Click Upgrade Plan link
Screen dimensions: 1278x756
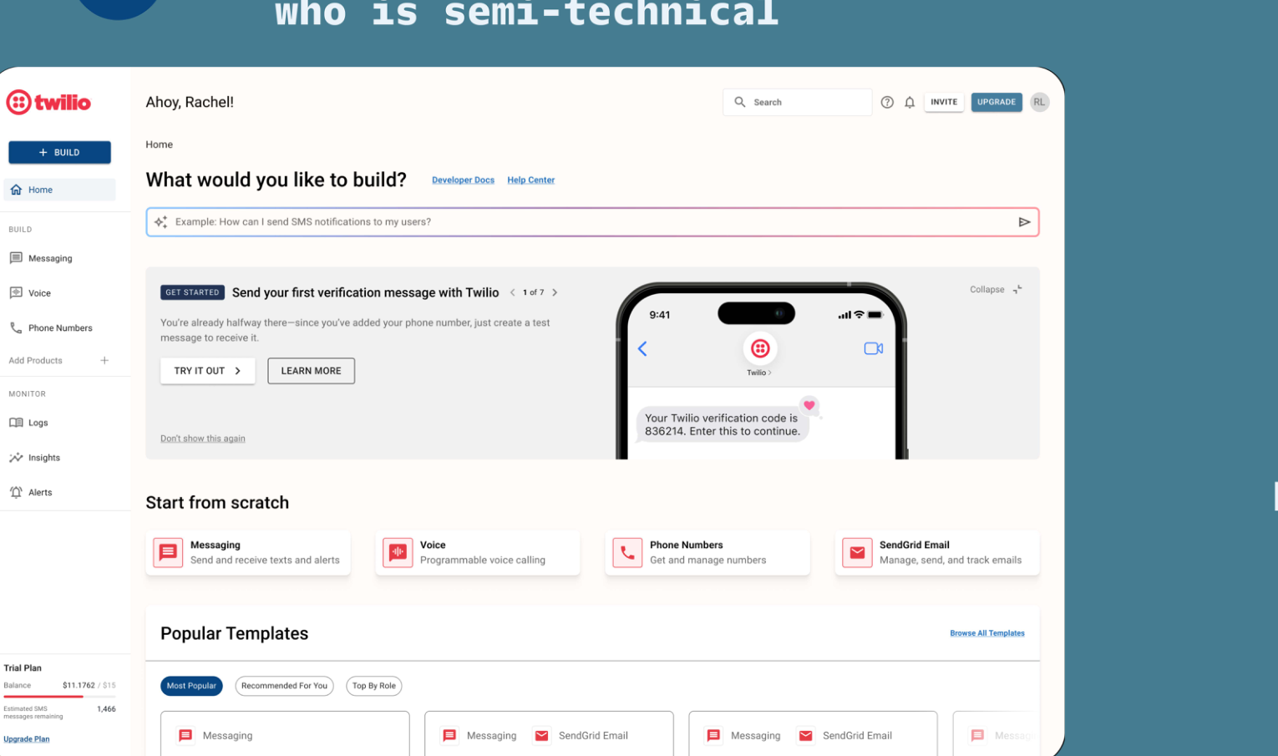(x=27, y=739)
